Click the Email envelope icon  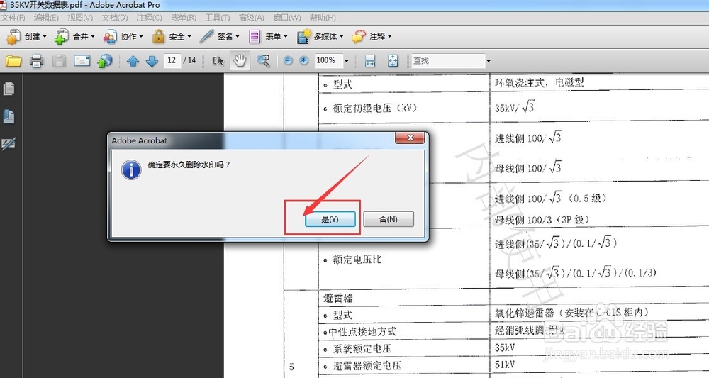click(x=82, y=60)
